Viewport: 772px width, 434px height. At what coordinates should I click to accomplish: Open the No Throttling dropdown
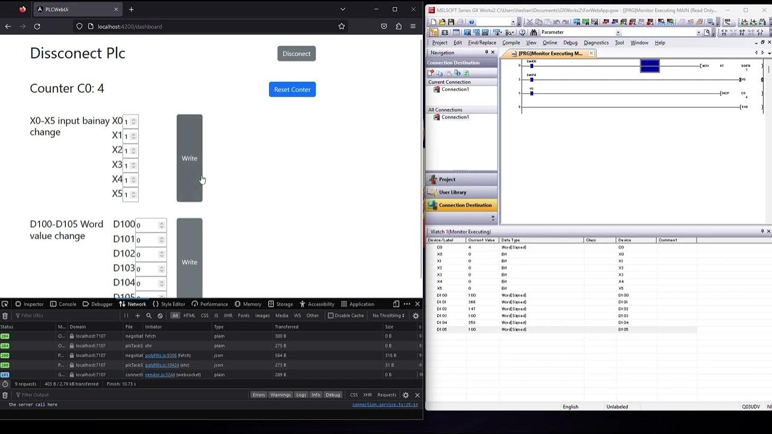click(388, 315)
